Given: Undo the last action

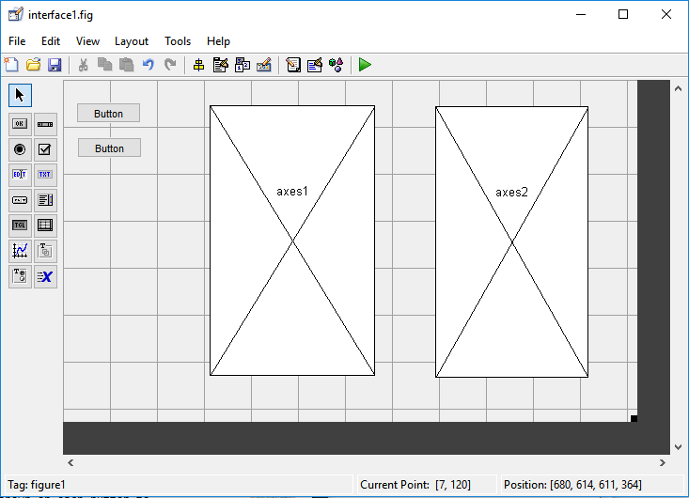Looking at the screenshot, I should (x=149, y=65).
